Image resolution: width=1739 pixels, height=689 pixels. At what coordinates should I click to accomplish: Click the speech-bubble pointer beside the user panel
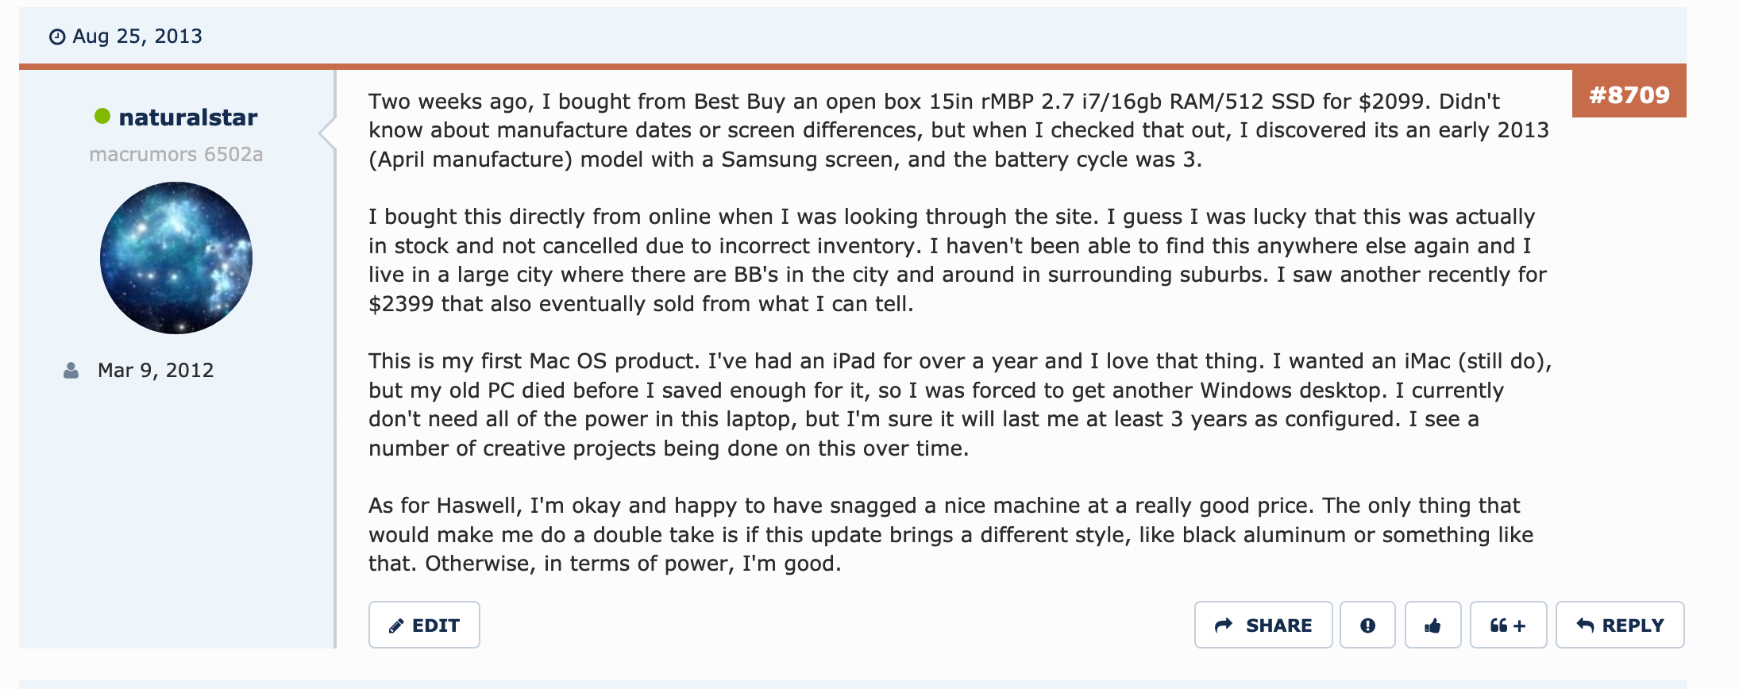[x=327, y=132]
